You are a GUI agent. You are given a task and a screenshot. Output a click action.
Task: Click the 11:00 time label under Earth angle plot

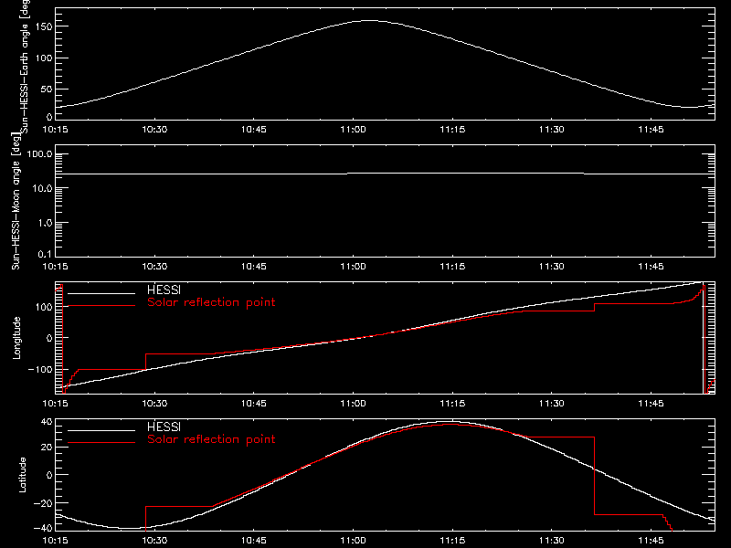(354, 130)
